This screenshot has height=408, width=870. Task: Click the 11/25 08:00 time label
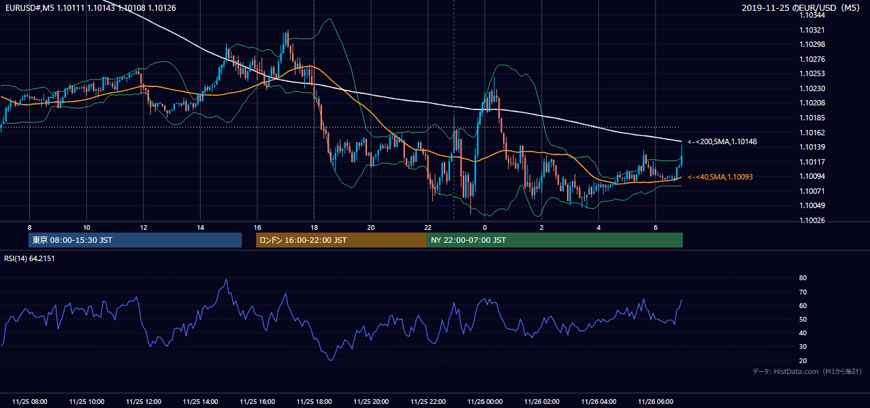[30, 402]
